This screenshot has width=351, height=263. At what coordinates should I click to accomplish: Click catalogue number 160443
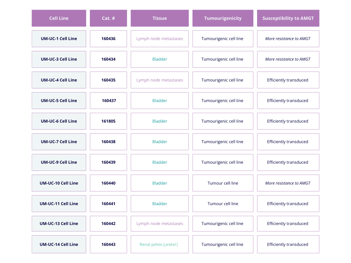click(108, 245)
